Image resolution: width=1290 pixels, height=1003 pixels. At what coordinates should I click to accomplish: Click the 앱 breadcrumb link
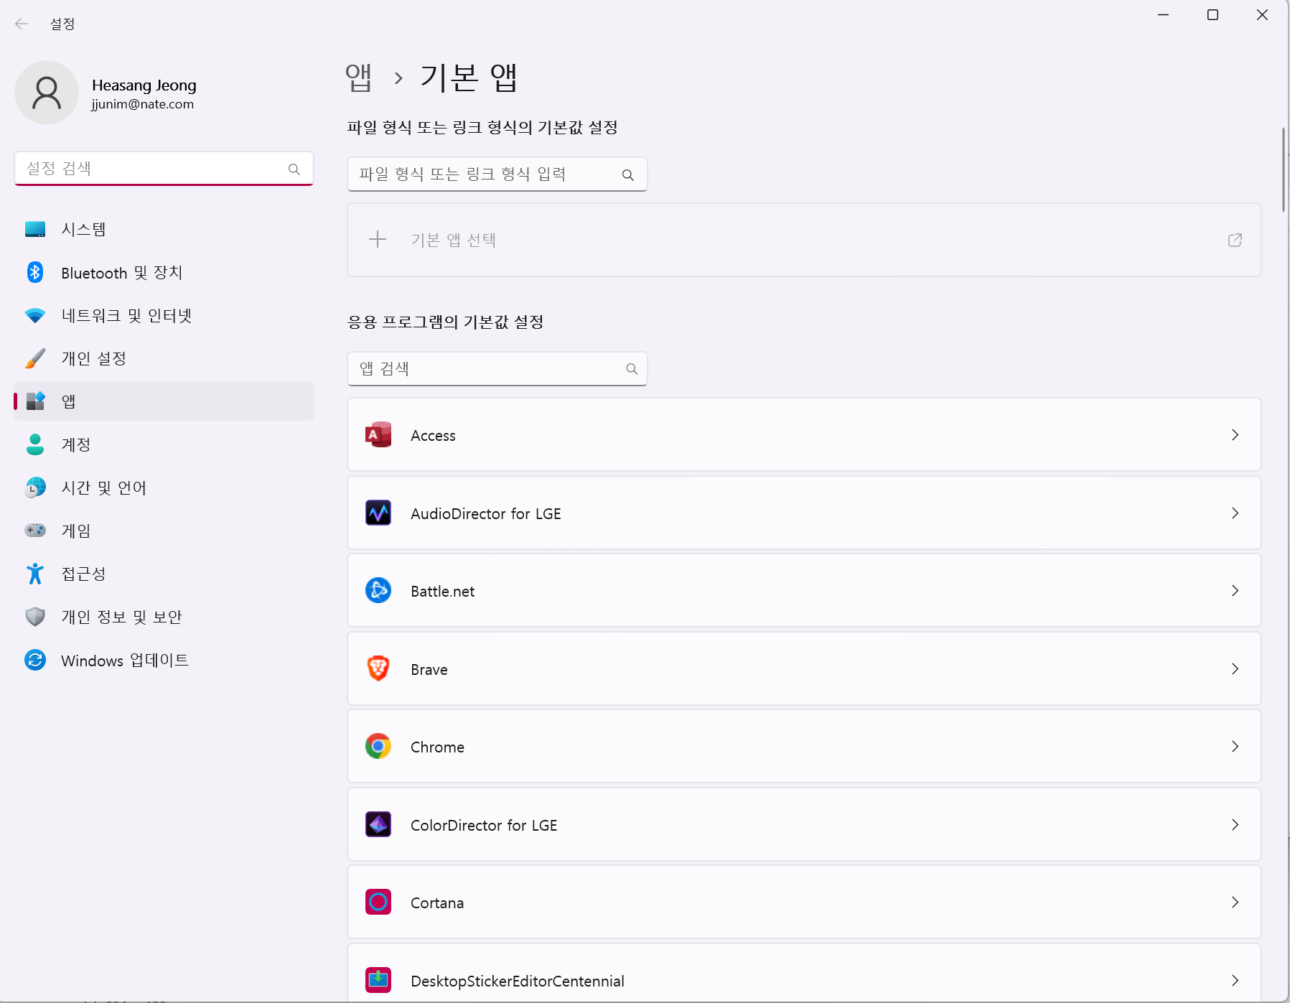360,78
